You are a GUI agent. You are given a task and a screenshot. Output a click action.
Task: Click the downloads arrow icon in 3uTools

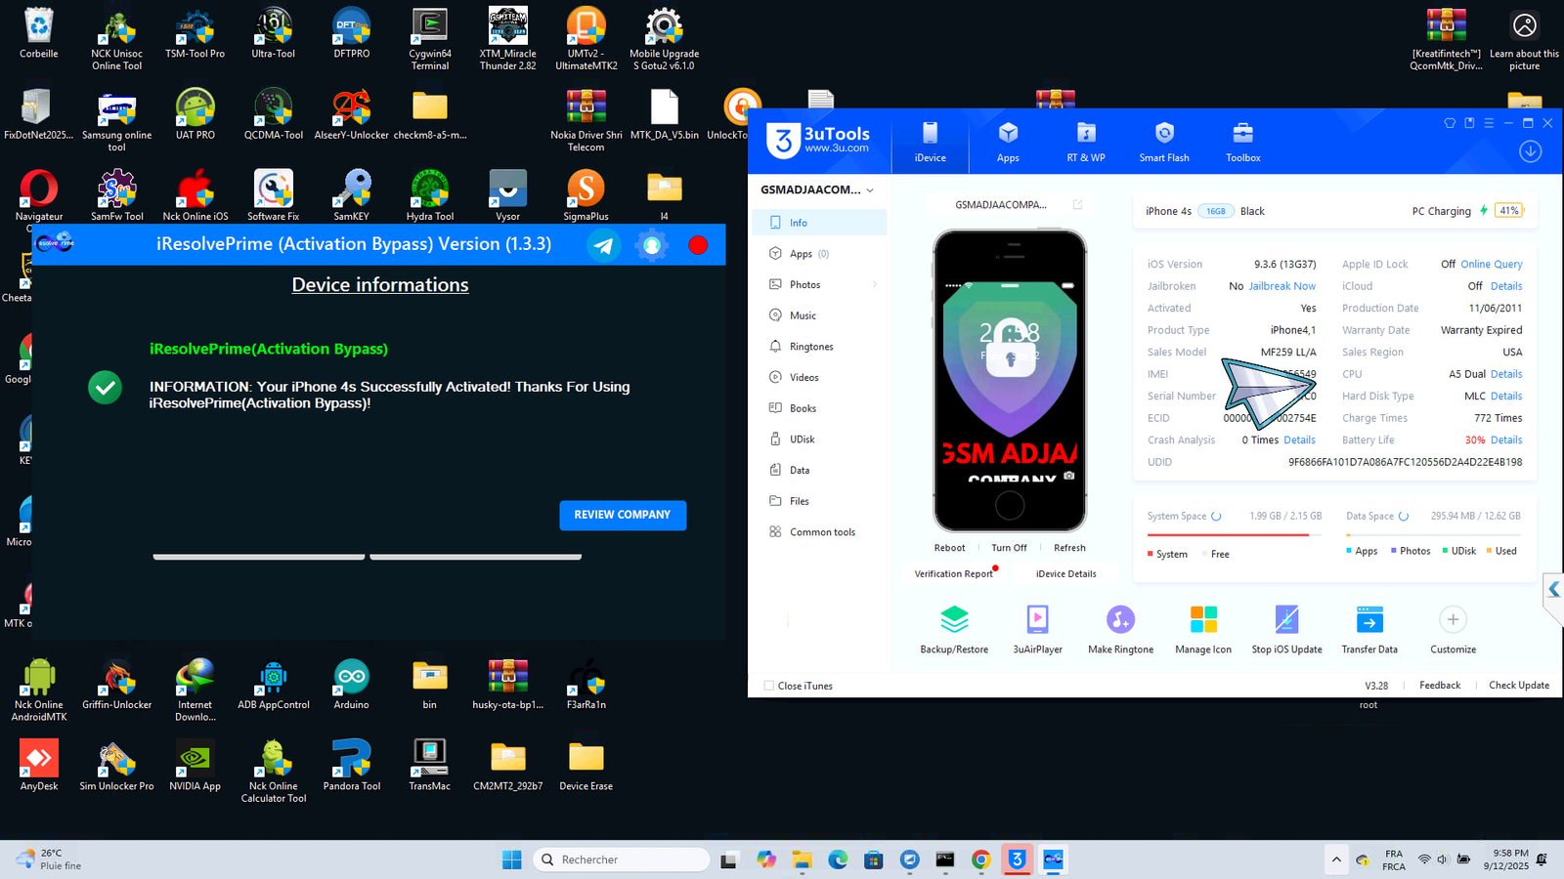(1530, 151)
